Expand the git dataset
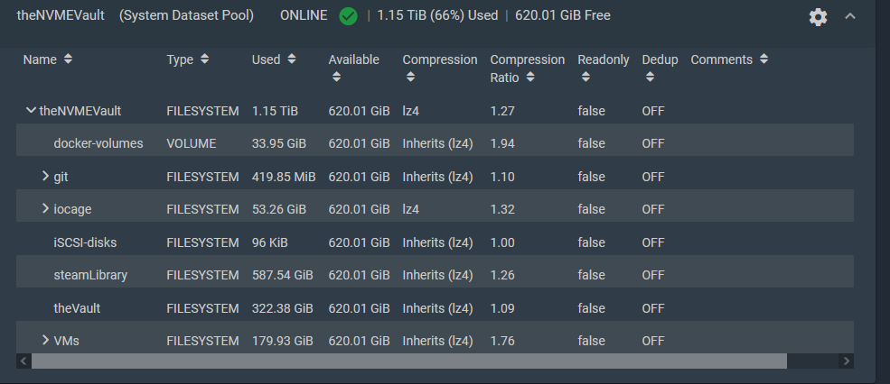 [45, 176]
